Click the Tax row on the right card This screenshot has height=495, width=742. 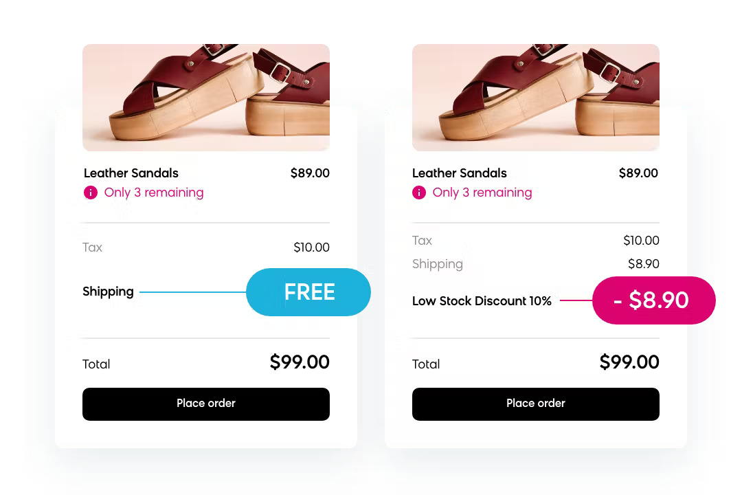(x=422, y=241)
